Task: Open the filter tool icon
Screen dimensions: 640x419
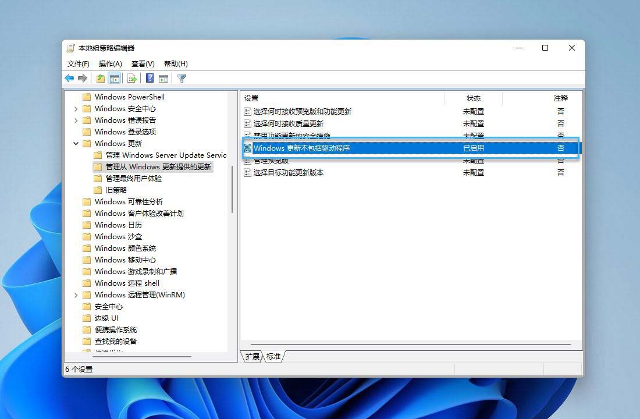Action: coord(183,78)
